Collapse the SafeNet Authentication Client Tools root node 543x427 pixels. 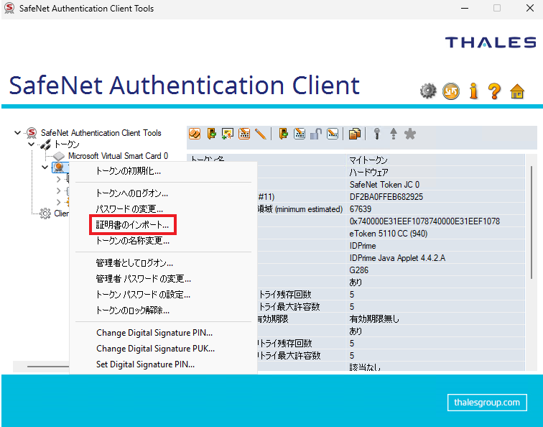point(18,133)
